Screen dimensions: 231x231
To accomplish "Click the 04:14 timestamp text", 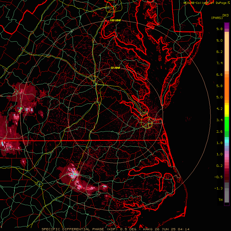I will (x=184, y=229).
